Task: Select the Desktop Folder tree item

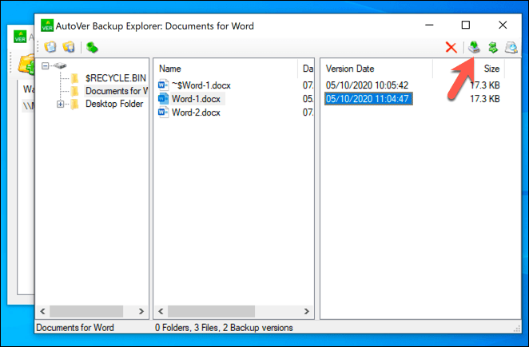Action: pos(114,104)
